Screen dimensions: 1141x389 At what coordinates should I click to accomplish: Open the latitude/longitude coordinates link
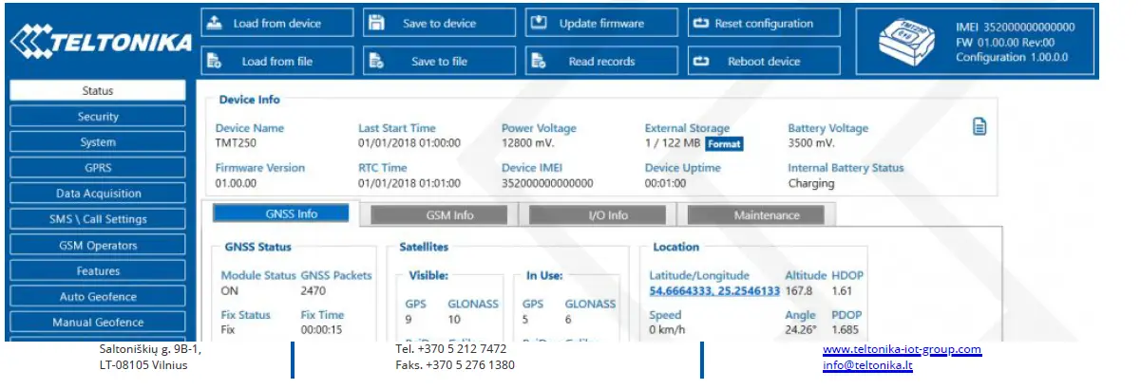pyautogui.click(x=714, y=290)
